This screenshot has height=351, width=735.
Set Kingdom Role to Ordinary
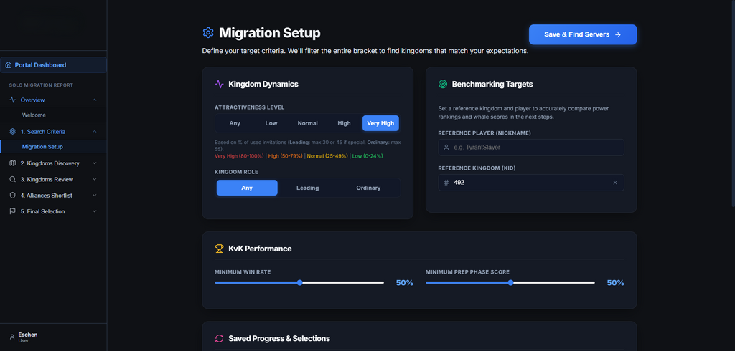pos(368,188)
